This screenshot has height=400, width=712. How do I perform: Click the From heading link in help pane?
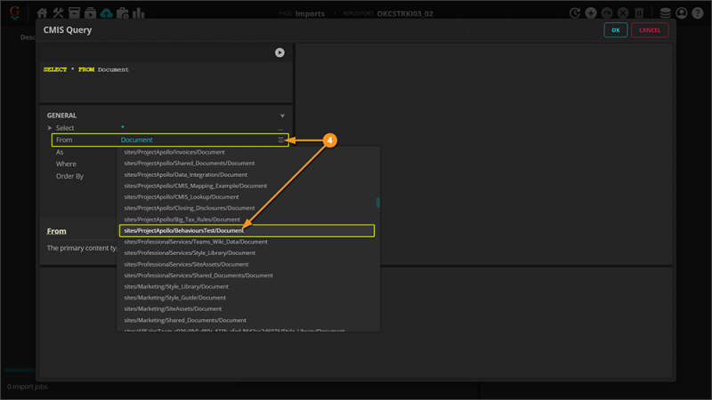pos(56,231)
